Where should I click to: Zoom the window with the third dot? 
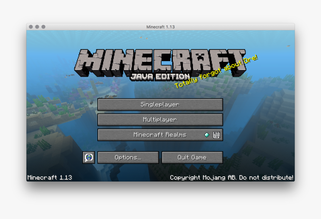click(x=43, y=27)
